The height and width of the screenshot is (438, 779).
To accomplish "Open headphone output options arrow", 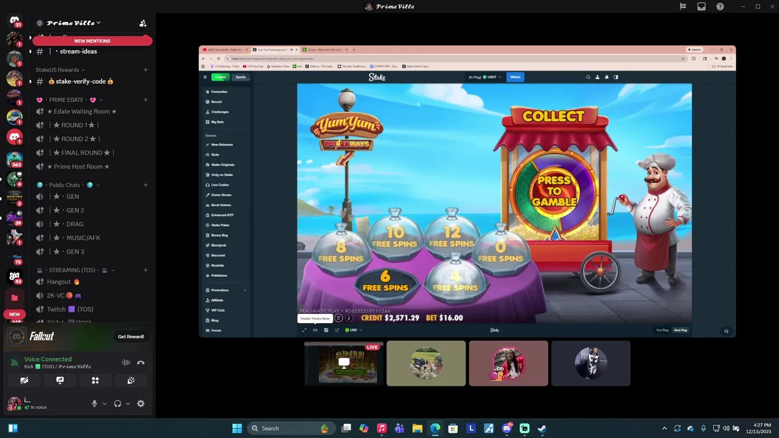I will click(x=128, y=403).
